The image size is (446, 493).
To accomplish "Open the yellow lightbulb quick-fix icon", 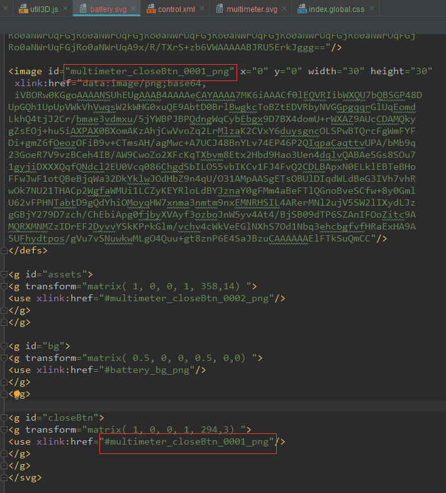I will tap(17, 394).
